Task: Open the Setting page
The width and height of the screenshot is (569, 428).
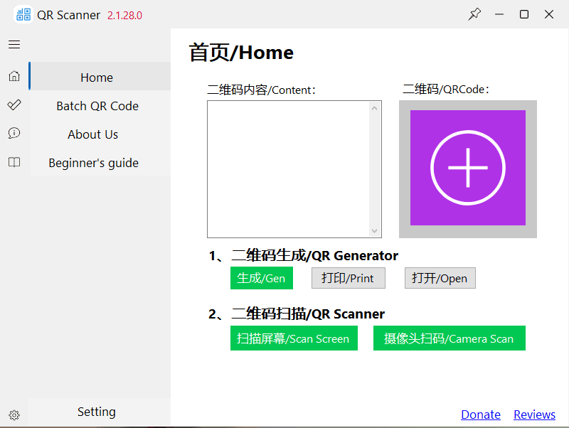Action: click(99, 412)
